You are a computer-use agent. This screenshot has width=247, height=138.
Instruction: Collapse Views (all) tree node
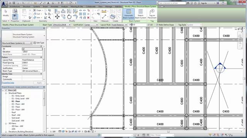[3, 90]
